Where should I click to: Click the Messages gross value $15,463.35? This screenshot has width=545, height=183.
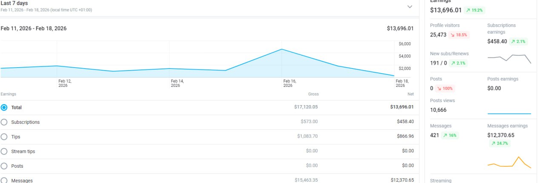306,180
